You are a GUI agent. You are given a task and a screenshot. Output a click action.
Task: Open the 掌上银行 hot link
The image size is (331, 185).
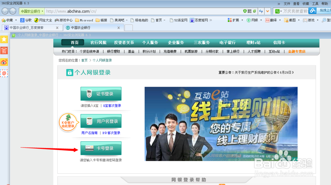click(233, 51)
